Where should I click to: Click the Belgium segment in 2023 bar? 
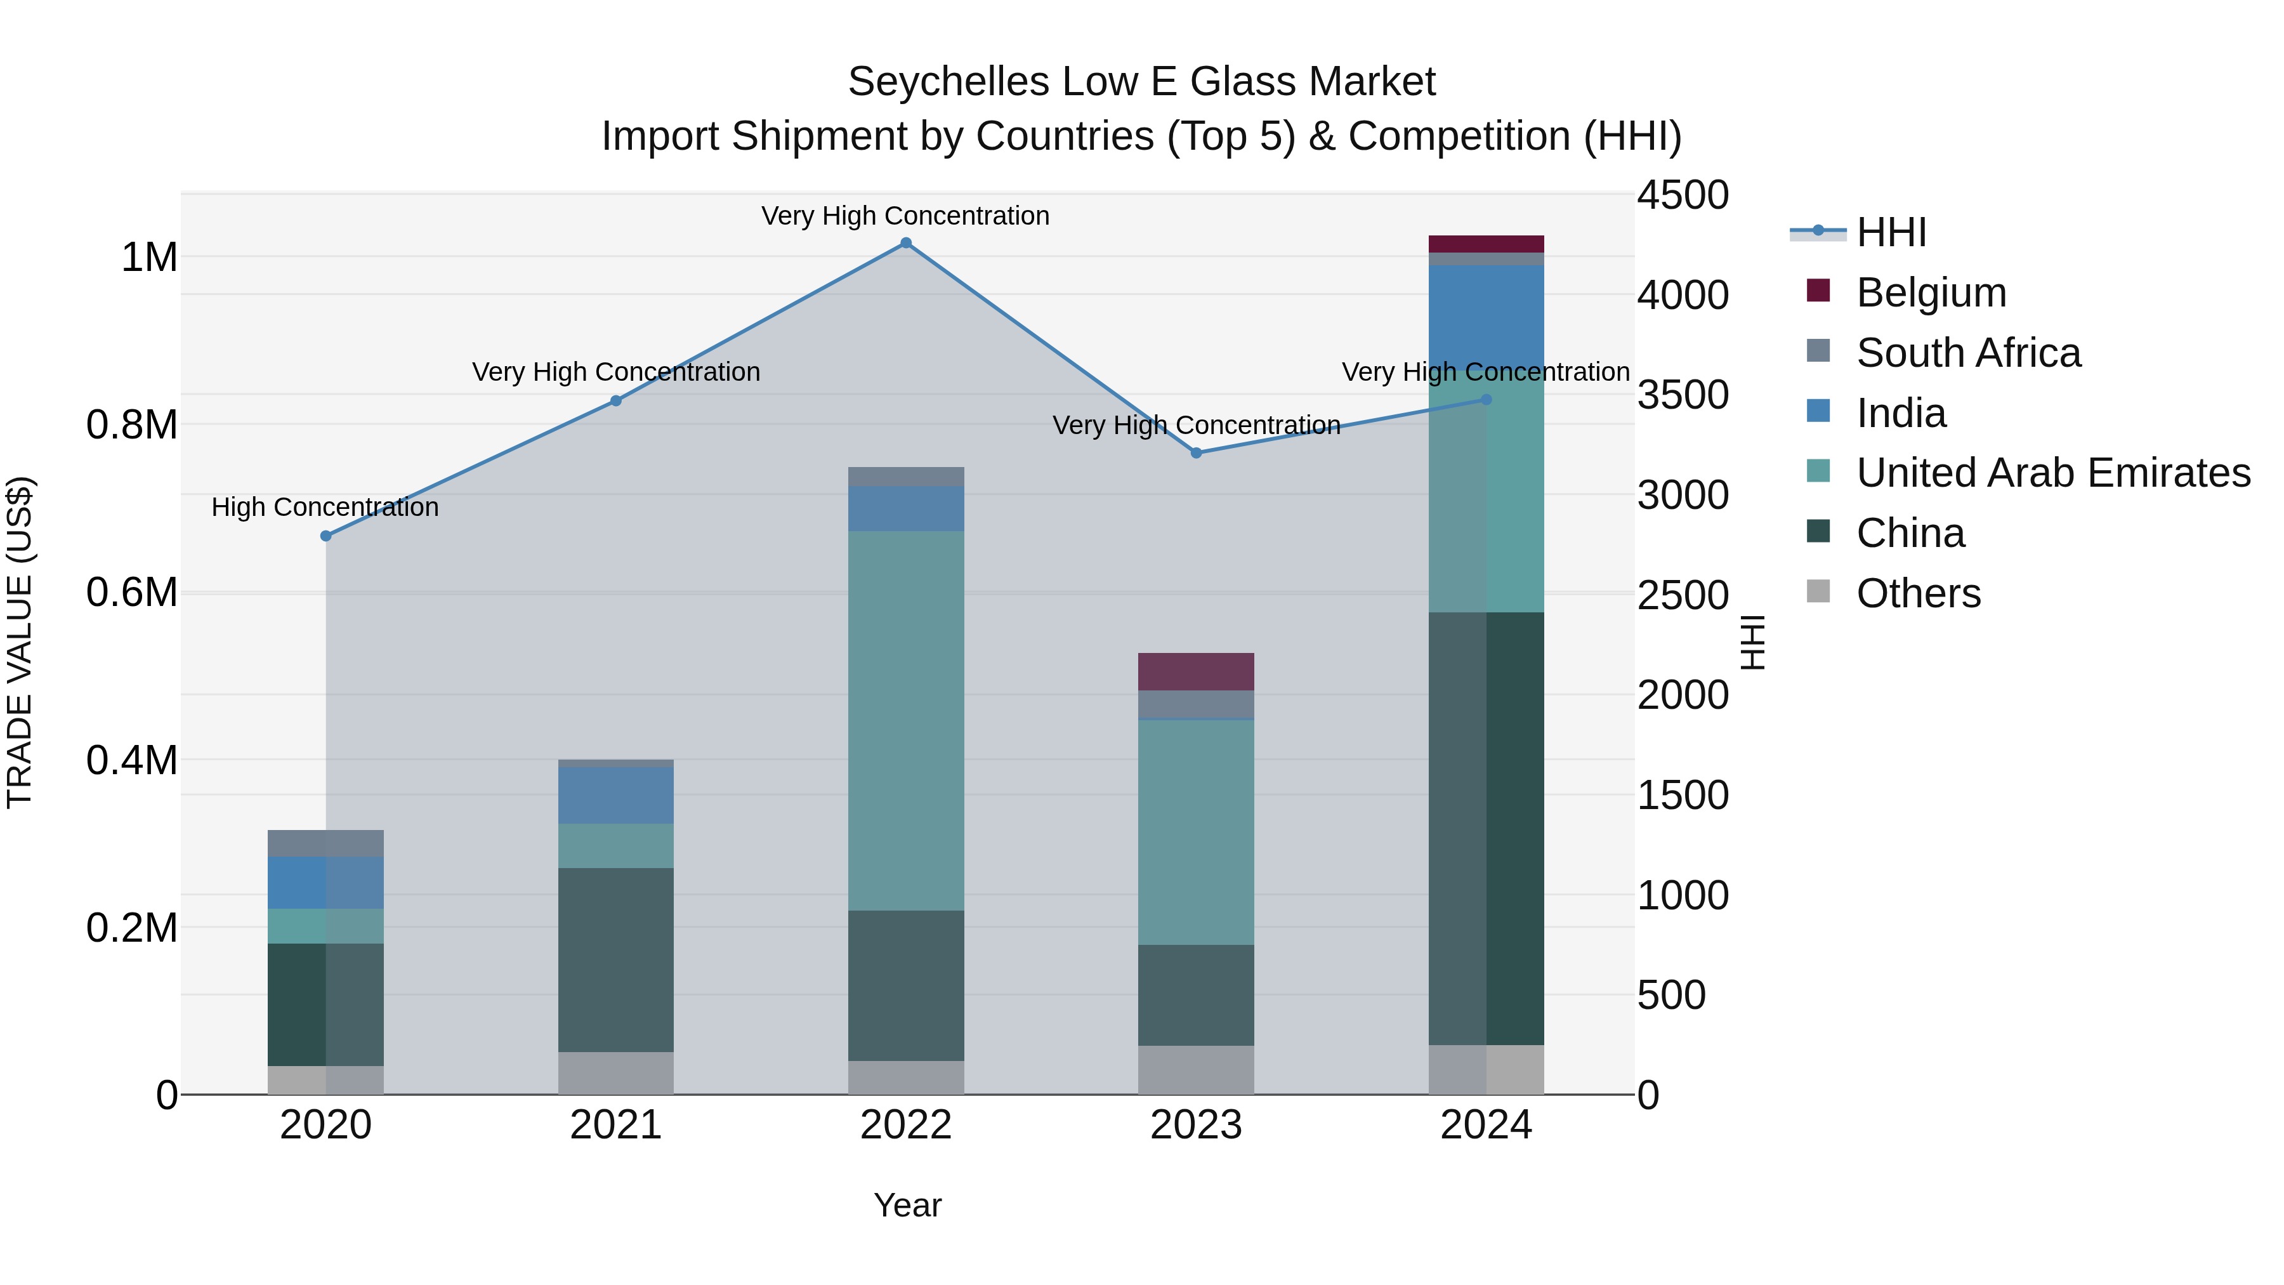click(x=1196, y=672)
